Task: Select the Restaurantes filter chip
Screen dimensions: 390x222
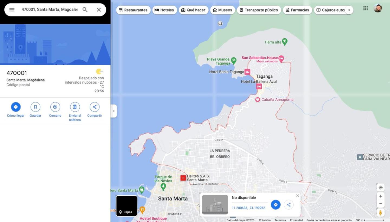Action: [x=133, y=10]
